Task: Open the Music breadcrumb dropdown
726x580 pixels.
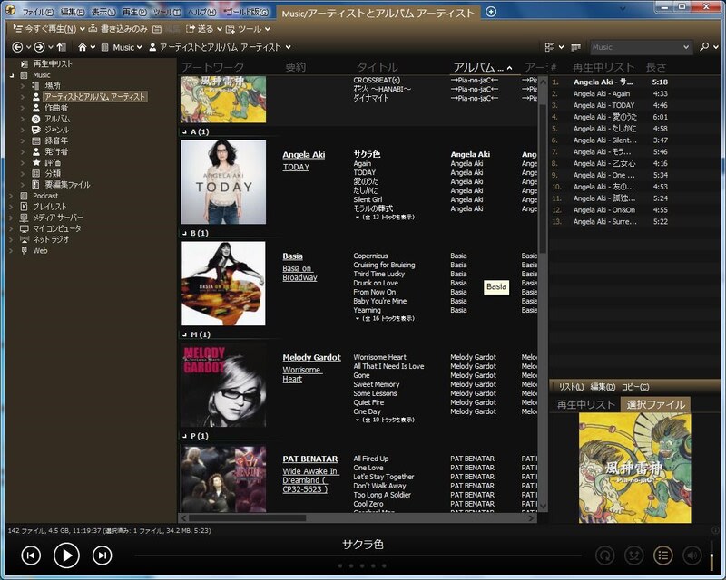Action: tap(140, 47)
